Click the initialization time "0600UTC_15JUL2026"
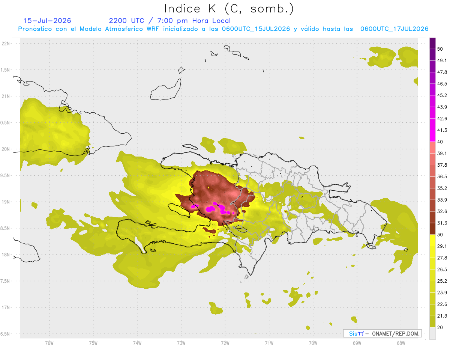450x348 pixels. (256, 29)
